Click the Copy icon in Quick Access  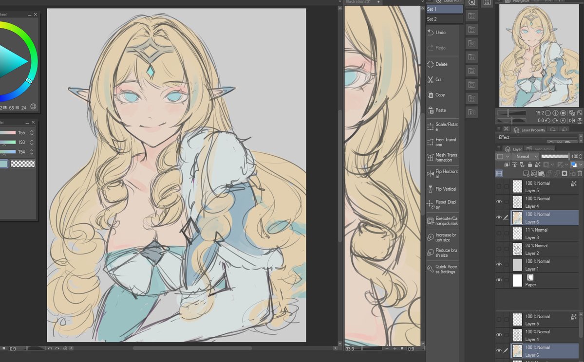[431, 95]
